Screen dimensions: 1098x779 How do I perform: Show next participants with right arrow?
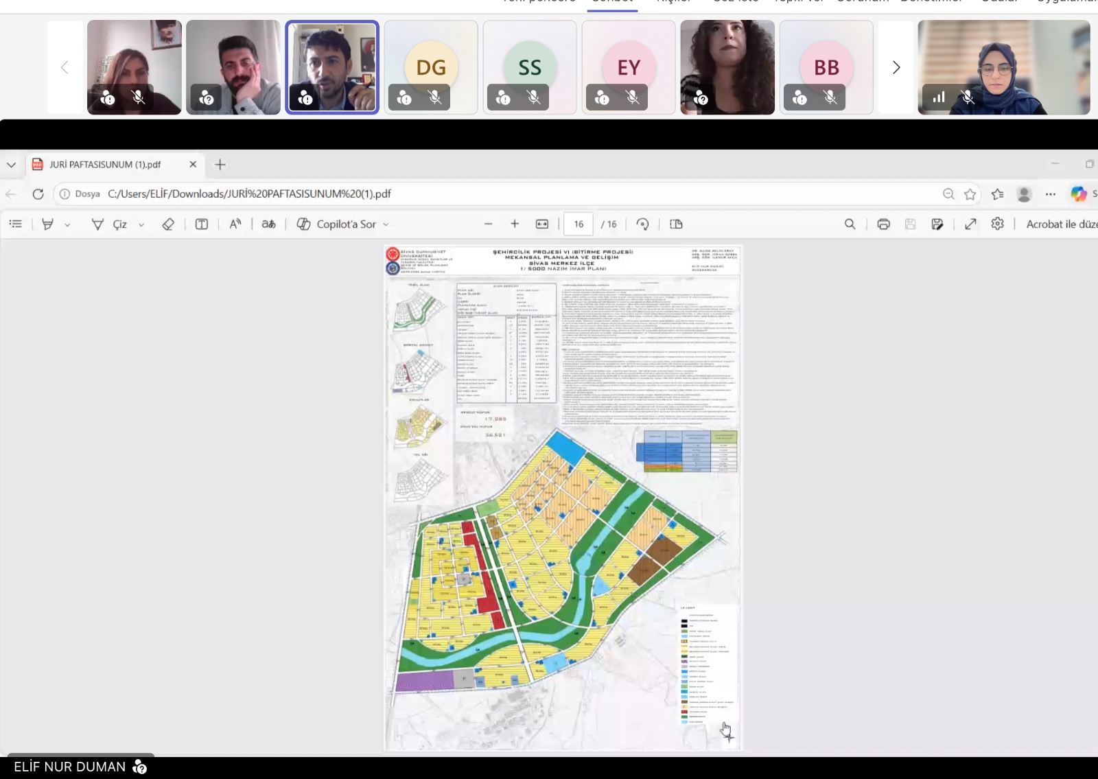coord(896,67)
